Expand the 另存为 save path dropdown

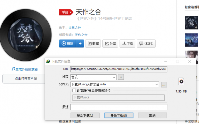coord(157,84)
